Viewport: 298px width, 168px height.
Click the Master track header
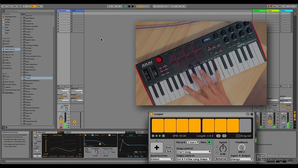pyautogui.click(x=286, y=11)
